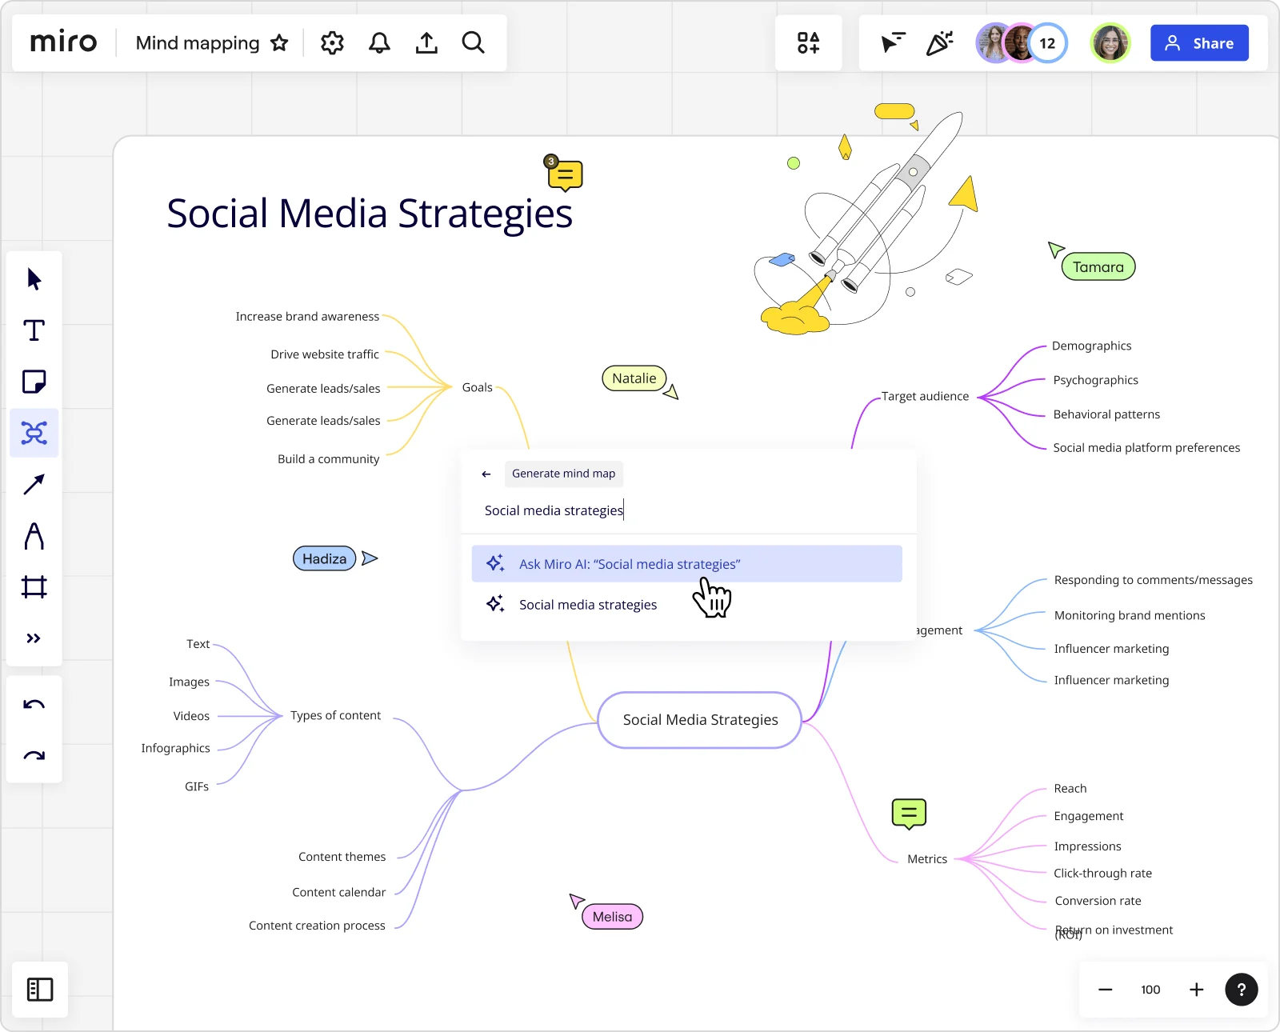Expand more tools in left toolbar

click(x=34, y=638)
